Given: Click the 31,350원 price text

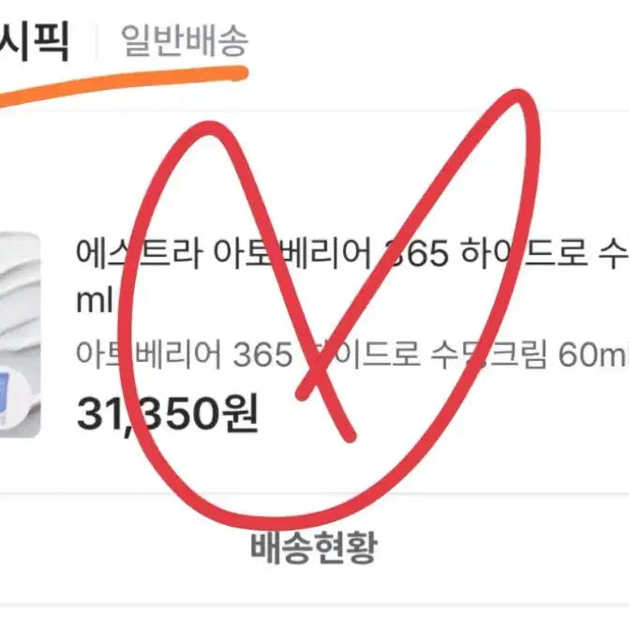Looking at the screenshot, I should (x=167, y=414).
